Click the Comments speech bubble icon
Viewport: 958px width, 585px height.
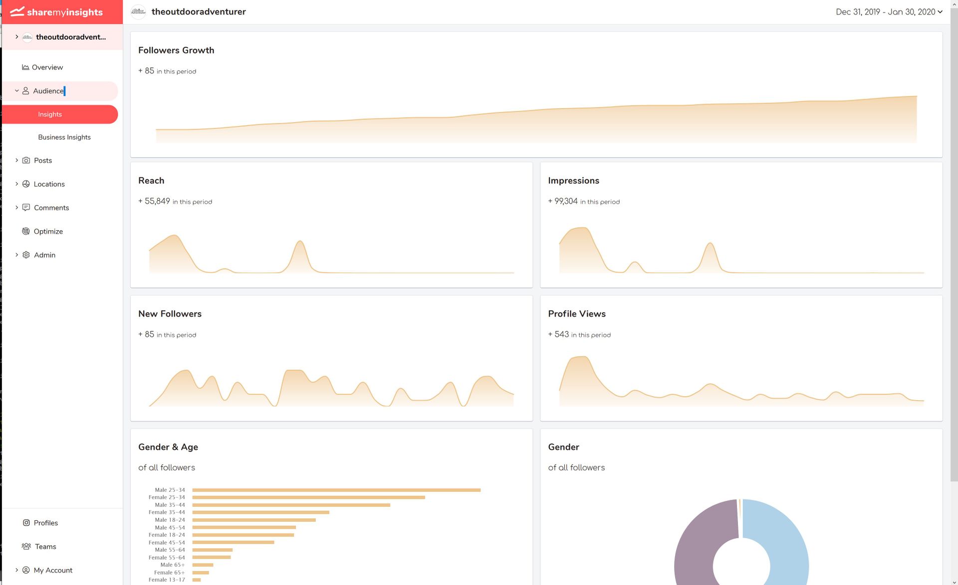coord(26,207)
